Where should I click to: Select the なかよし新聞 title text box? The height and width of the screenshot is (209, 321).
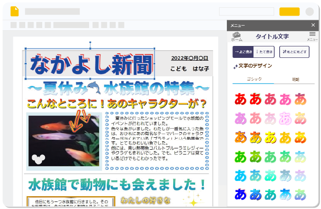pyautogui.click(x=90, y=64)
